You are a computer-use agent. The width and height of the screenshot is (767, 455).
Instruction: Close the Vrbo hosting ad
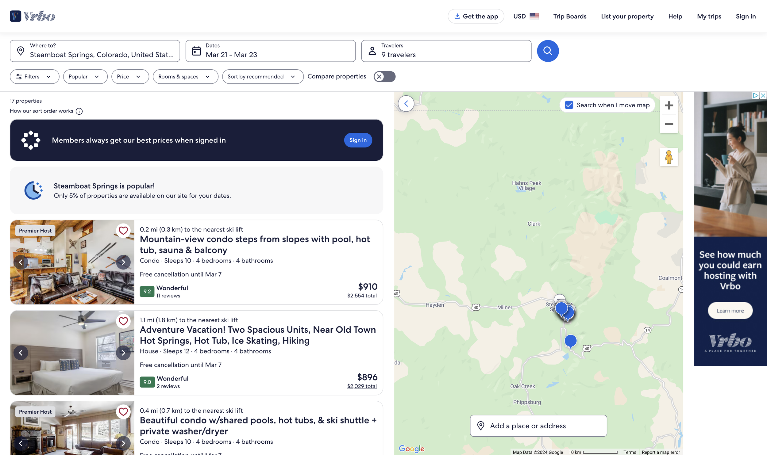pyautogui.click(x=763, y=95)
